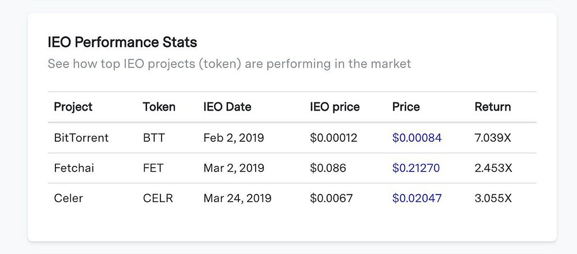Select the Fetchai project name cell
Image resolution: width=577 pixels, height=254 pixels.
pos(74,168)
